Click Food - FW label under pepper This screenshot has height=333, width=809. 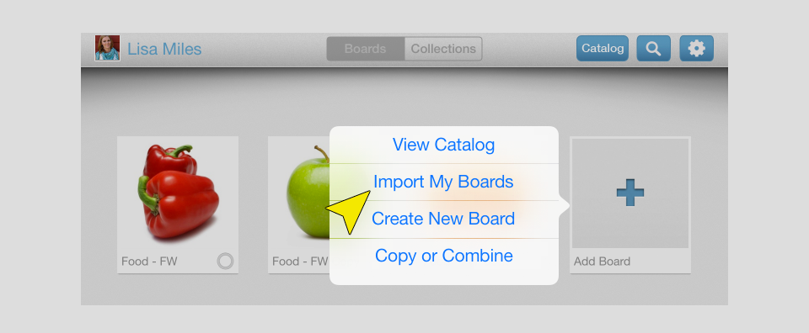click(x=149, y=262)
